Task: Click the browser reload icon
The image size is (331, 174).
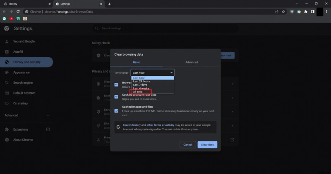Action: pyautogui.click(x=18, y=12)
